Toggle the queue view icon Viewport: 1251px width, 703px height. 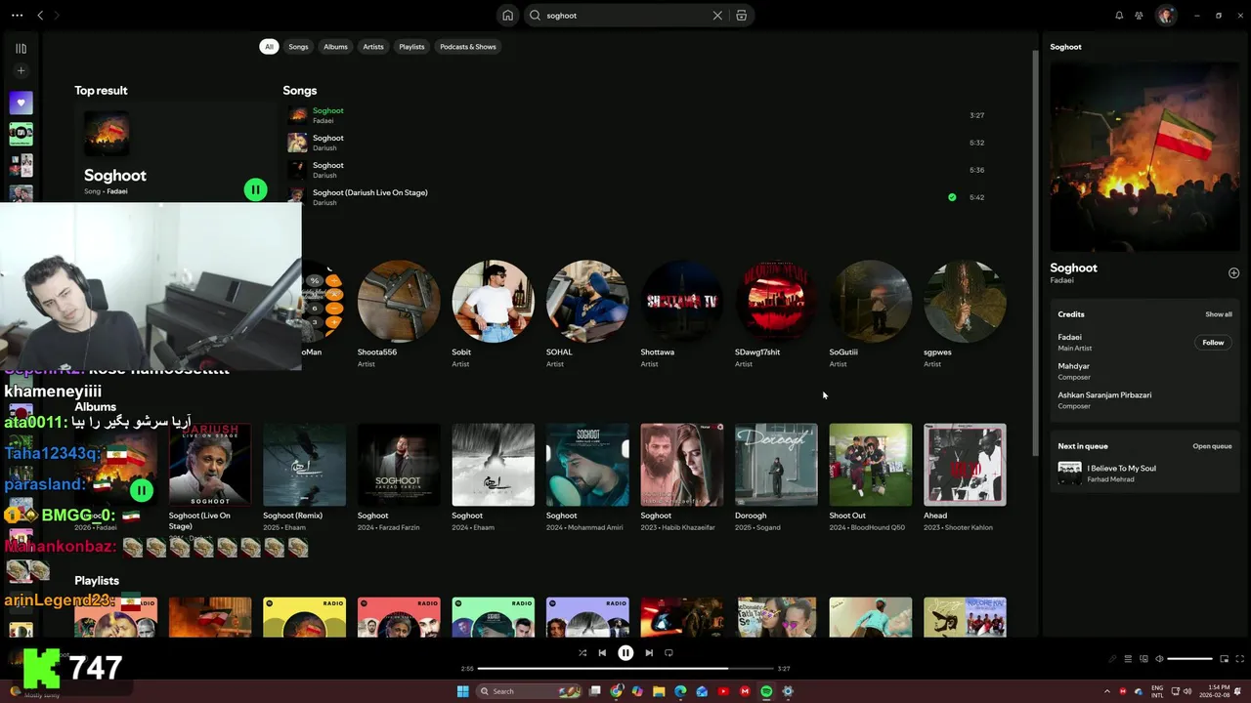pos(1128,659)
